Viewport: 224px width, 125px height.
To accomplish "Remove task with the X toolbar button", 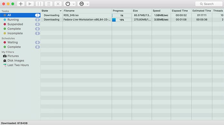I will pos(58,4).
